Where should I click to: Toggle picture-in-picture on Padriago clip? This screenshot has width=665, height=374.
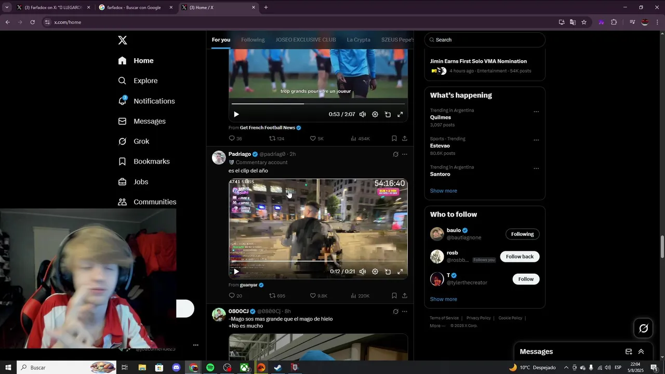tap(388, 272)
